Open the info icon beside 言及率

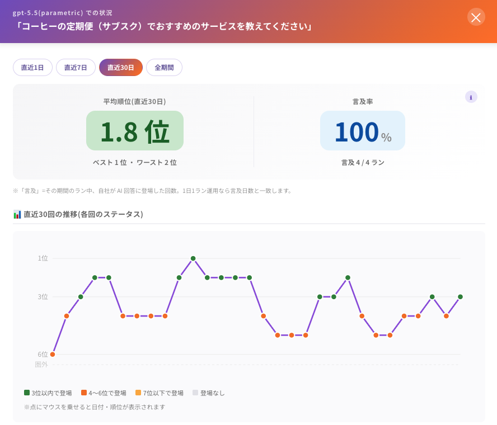(x=471, y=97)
